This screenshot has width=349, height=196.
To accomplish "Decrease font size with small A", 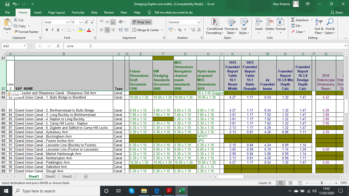I will click(92, 22).
